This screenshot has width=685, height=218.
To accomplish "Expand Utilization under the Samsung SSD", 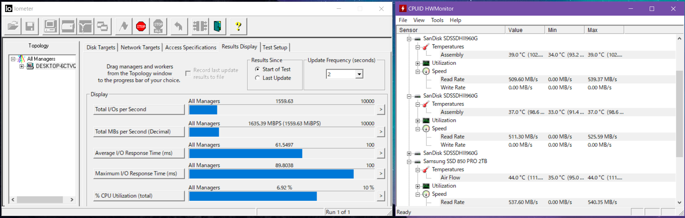I will (x=418, y=186).
